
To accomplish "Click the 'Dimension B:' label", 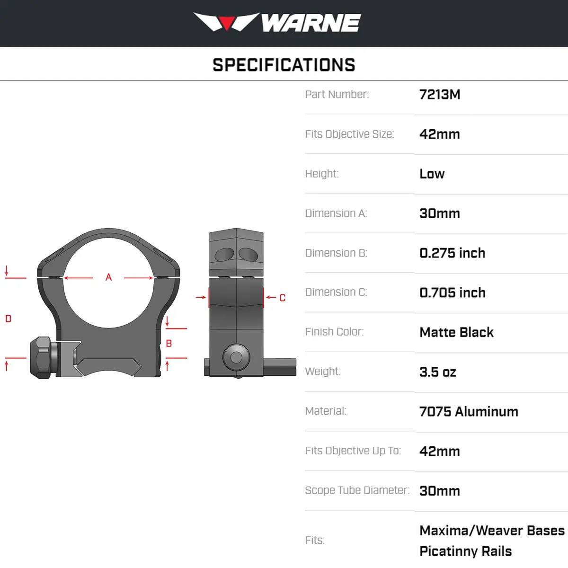I will click(336, 253).
